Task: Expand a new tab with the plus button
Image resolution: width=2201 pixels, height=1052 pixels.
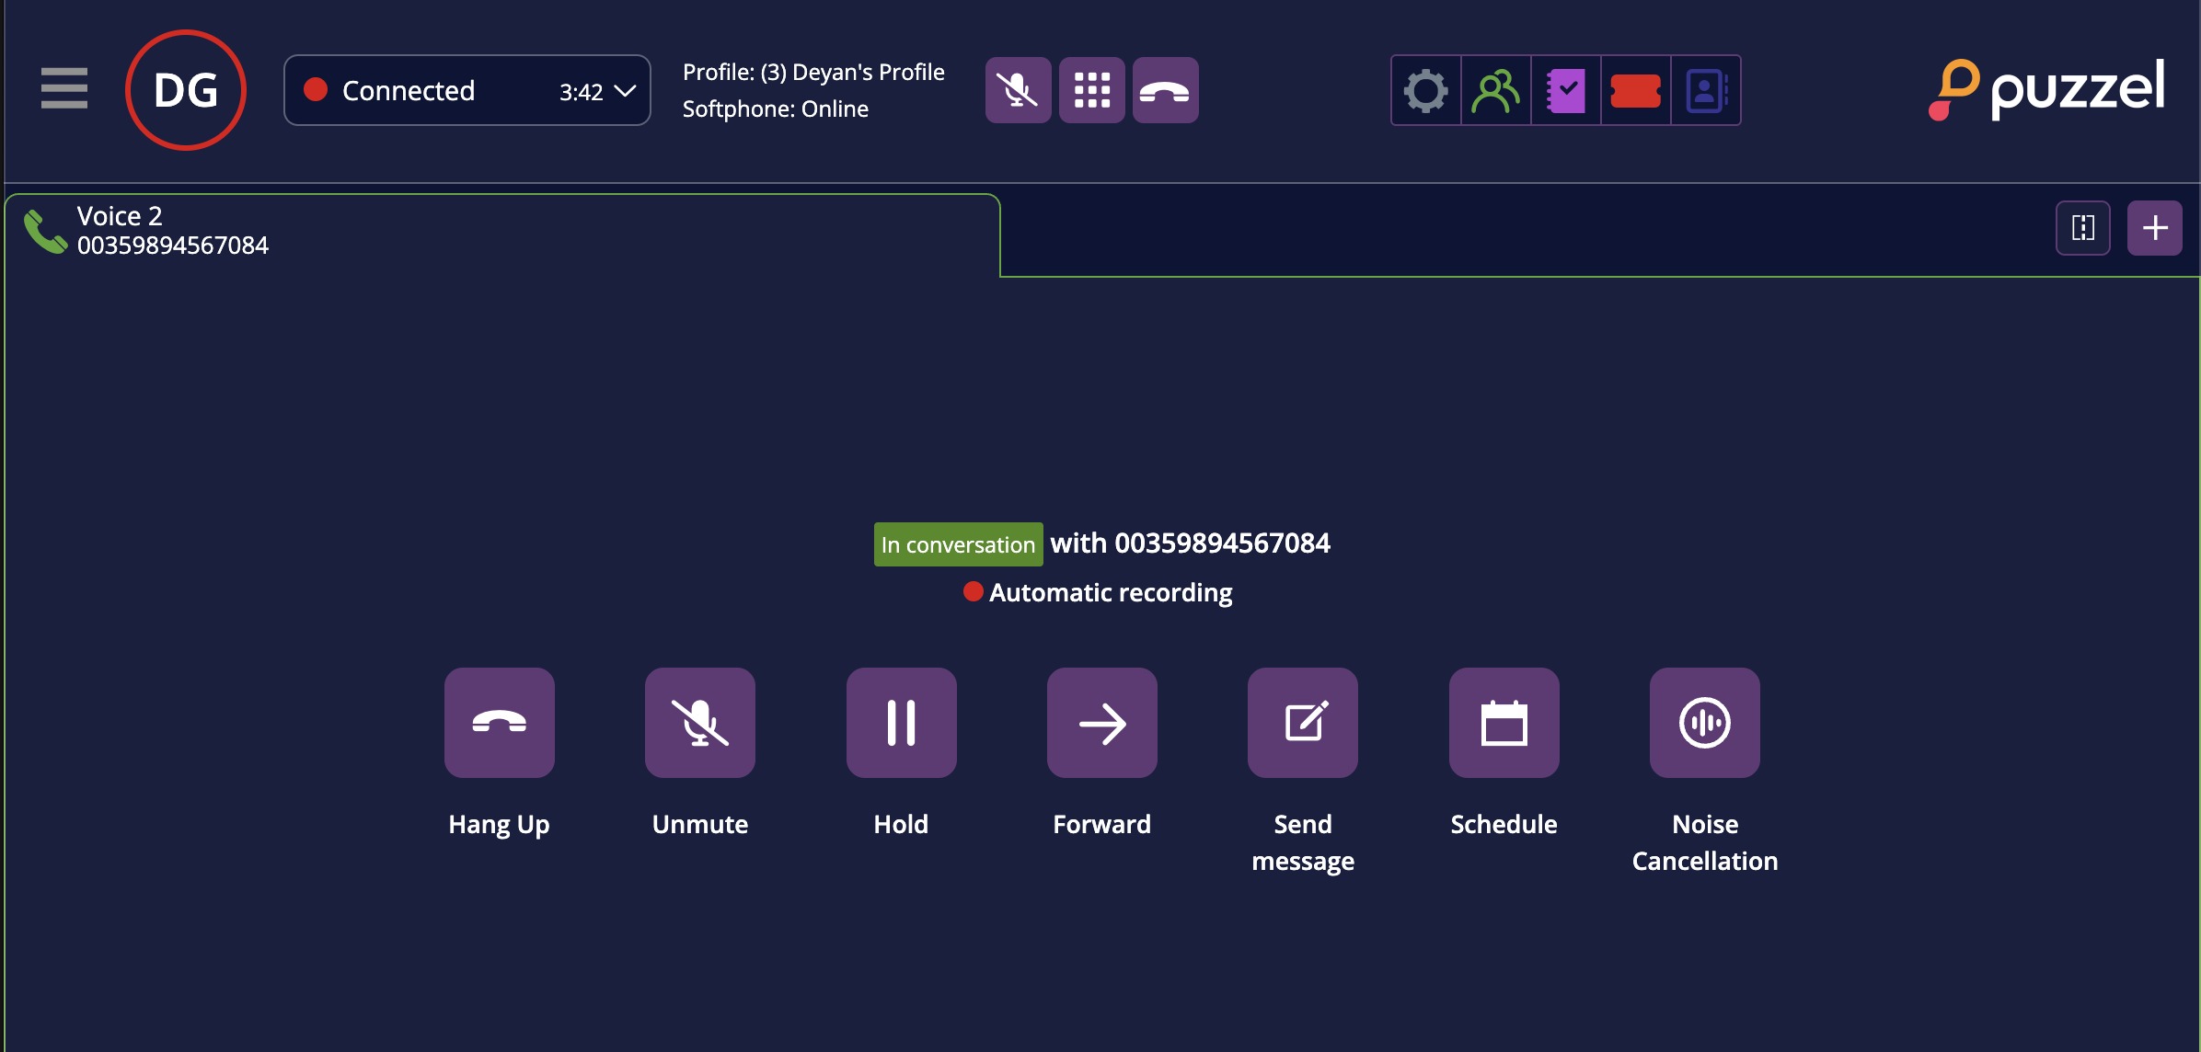Action: (x=2154, y=227)
